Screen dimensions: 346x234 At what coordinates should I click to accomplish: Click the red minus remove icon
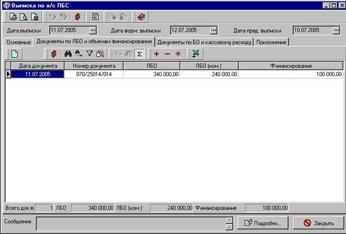click(x=167, y=54)
